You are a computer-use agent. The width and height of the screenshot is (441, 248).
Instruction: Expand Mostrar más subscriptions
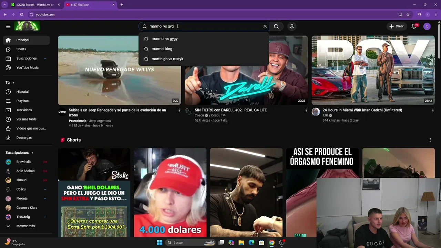(26, 226)
